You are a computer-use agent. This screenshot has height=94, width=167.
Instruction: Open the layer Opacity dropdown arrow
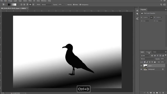click(x=165, y=59)
